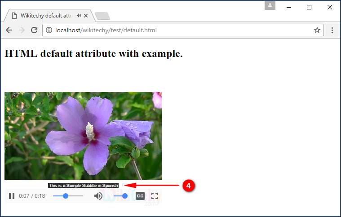Go back to previous page

[9, 30]
